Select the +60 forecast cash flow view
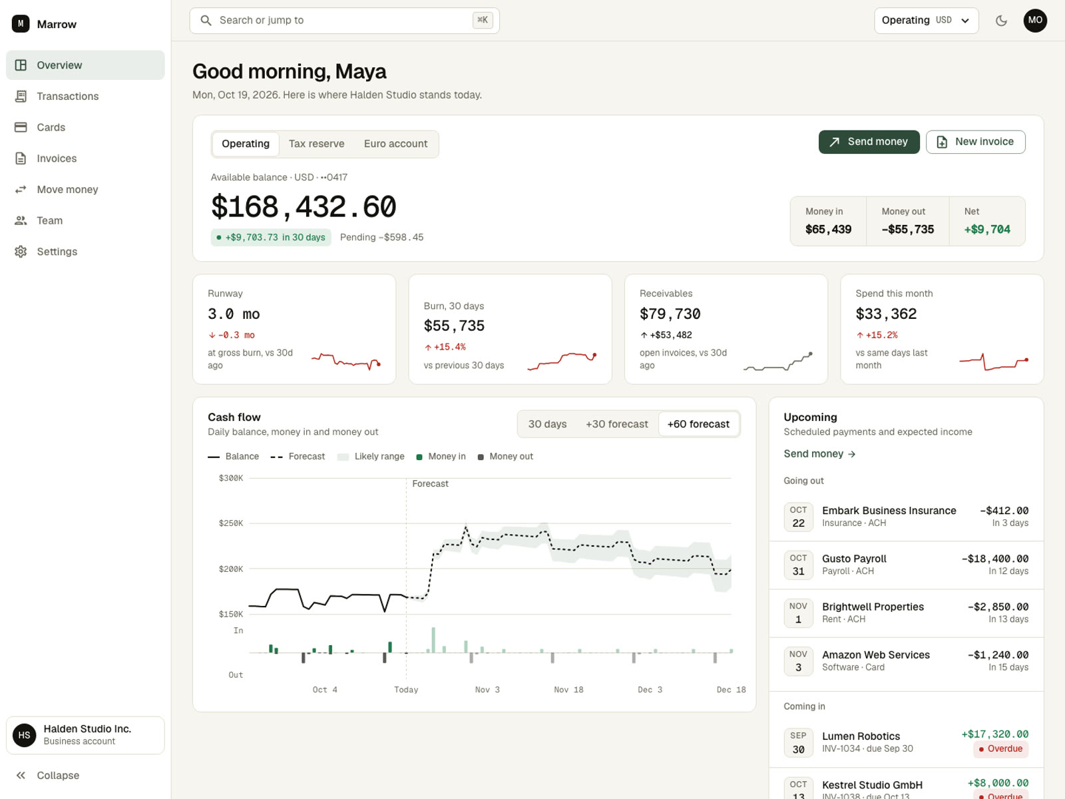 point(698,424)
